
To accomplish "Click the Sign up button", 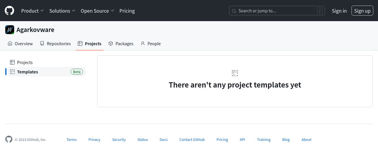I will [x=362, y=11].
